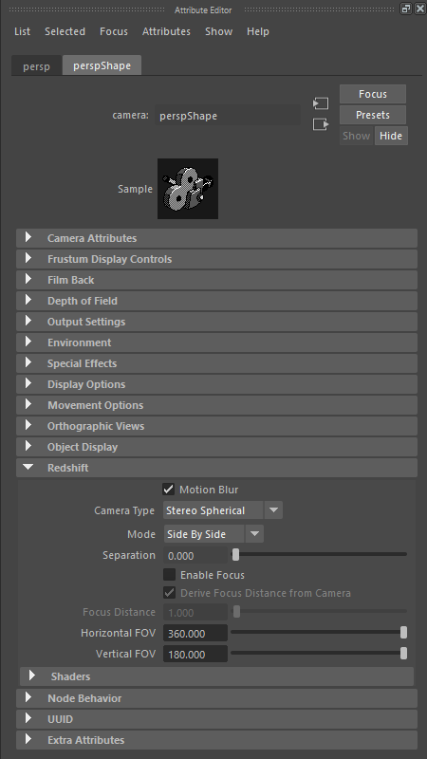Click the Separation slider handle

pyautogui.click(x=235, y=555)
